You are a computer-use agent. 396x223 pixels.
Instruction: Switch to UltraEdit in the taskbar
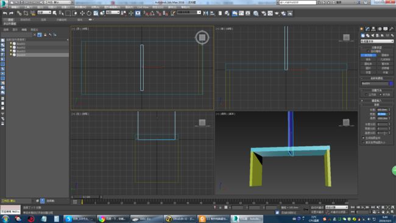[180, 219]
